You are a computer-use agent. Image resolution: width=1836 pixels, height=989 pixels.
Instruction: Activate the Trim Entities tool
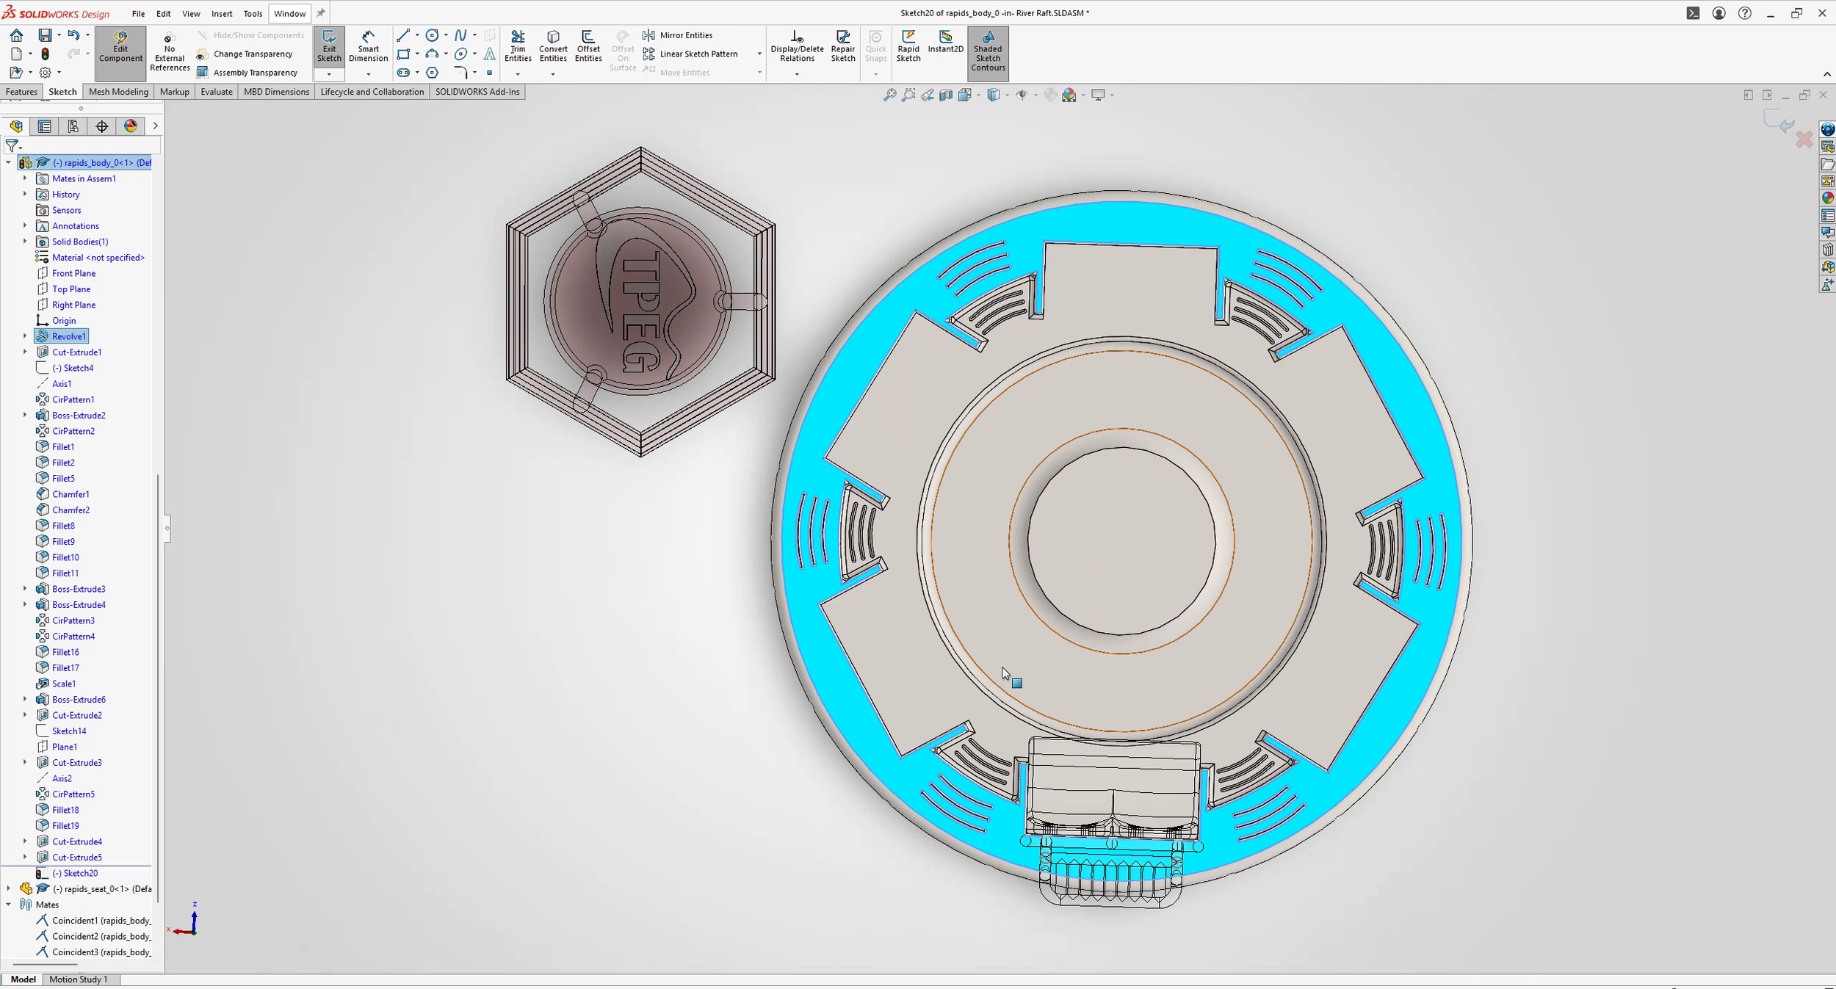[518, 46]
